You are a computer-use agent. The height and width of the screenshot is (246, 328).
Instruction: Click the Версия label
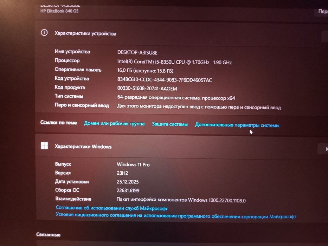point(63,173)
